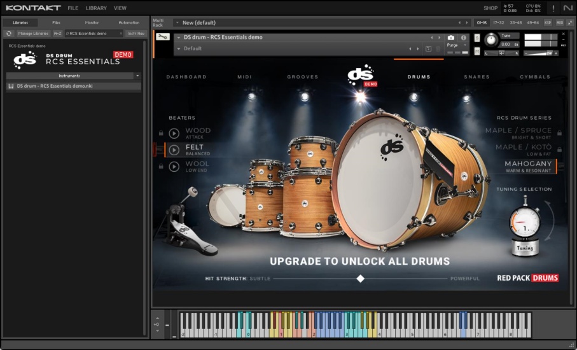Viewport: 577px width, 350px height.
Task: Open the Default snapshot dropdown
Action: [x=179, y=48]
